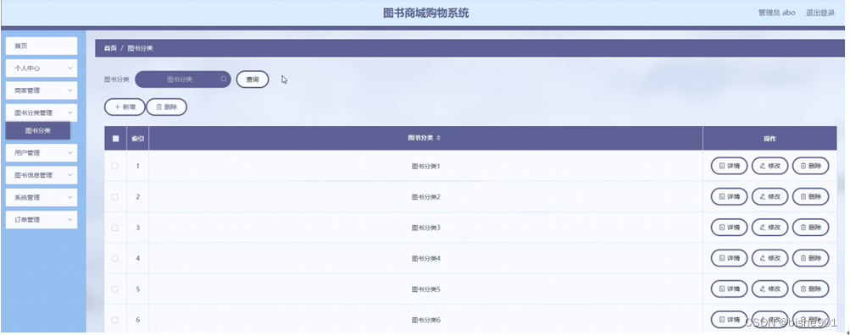Click the sort arrows beside 图书分类 column header
This screenshot has width=850, height=335.
click(x=438, y=138)
